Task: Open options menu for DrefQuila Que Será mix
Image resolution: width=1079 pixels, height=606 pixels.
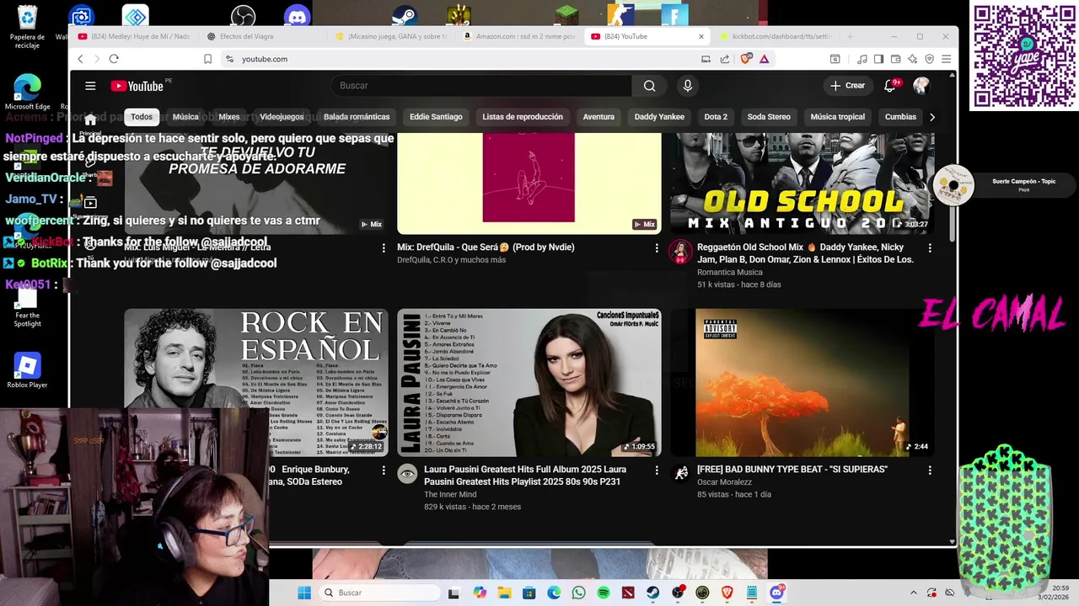Action: [x=657, y=248]
